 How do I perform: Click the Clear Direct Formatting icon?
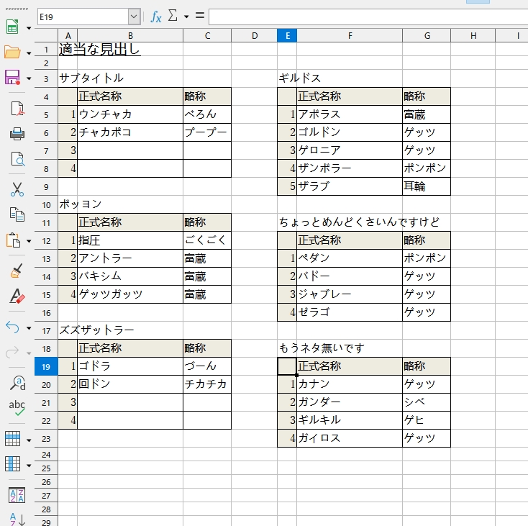(16, 296)
